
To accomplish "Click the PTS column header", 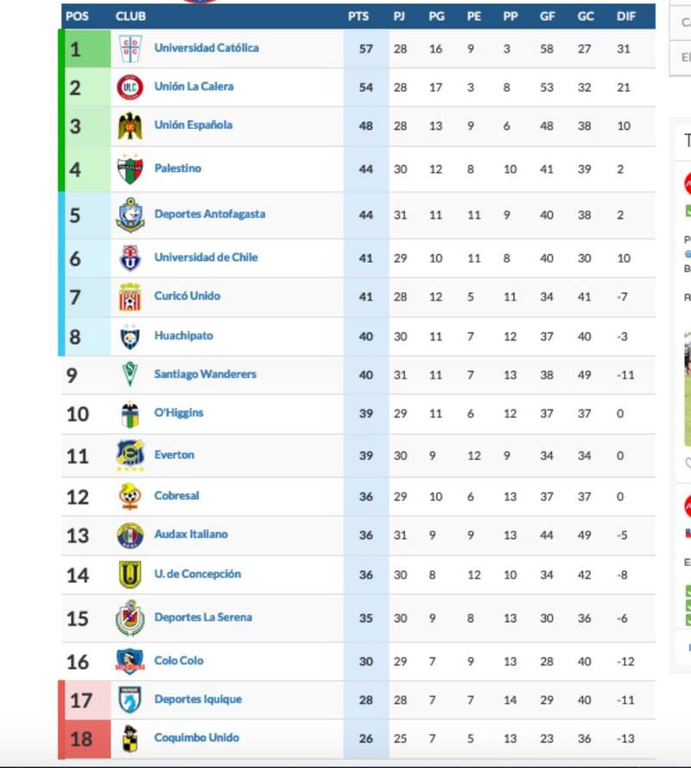I will pyautogui.click(x=358, y=16).
